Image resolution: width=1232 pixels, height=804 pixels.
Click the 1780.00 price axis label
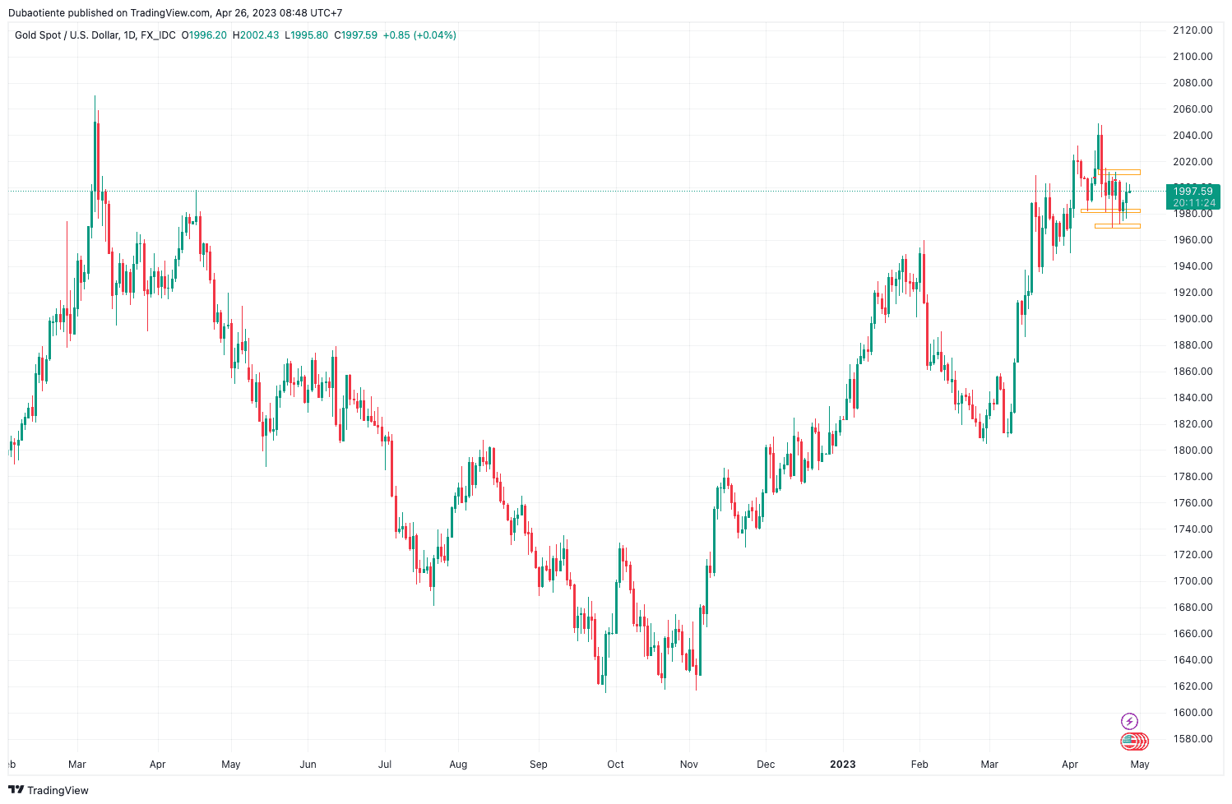(1193, 477)
